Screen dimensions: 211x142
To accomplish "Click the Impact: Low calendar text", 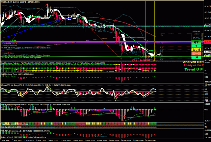I will coord(8,53).
